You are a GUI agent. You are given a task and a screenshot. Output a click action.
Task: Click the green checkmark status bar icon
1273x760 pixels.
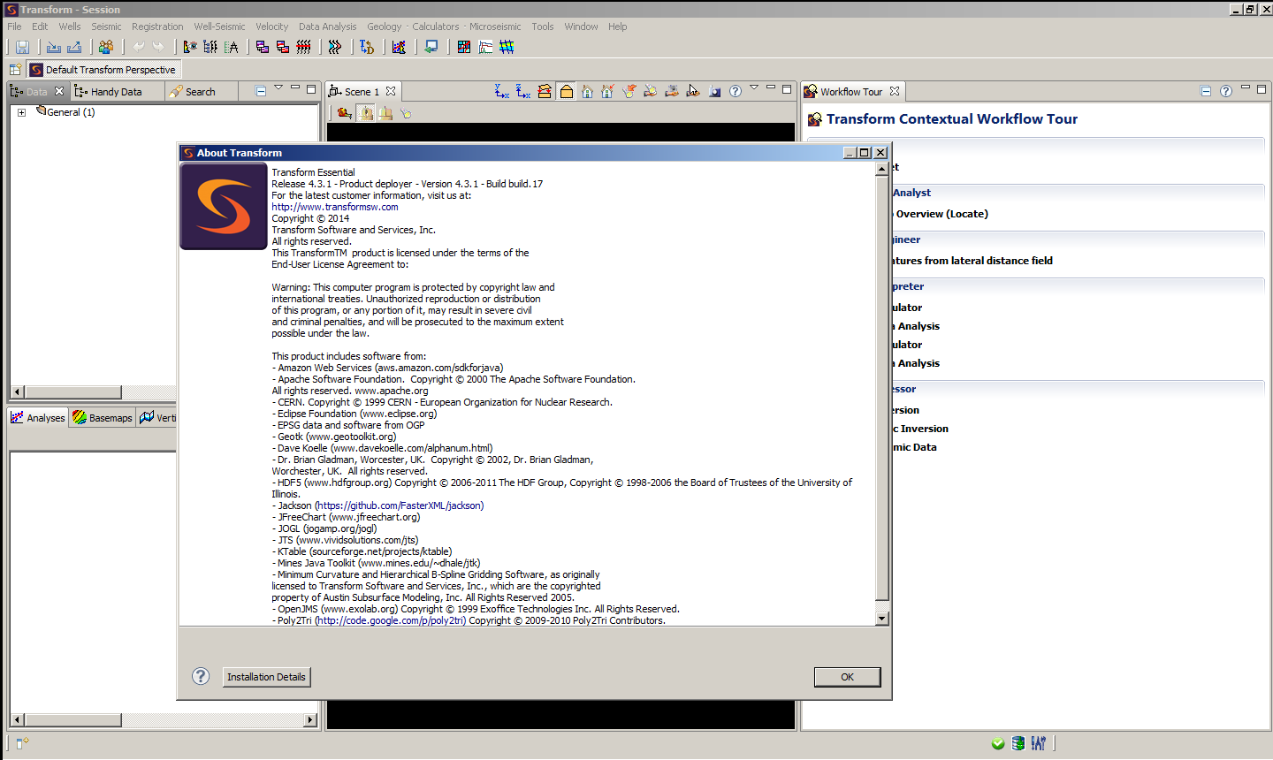[x=998, y=743]
